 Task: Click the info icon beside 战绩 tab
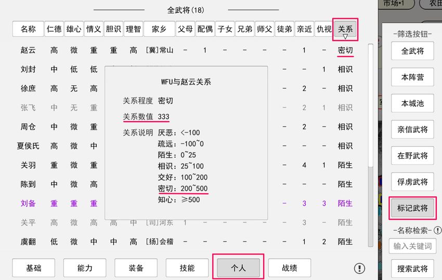pyautogui.click(x=359, y=268)
